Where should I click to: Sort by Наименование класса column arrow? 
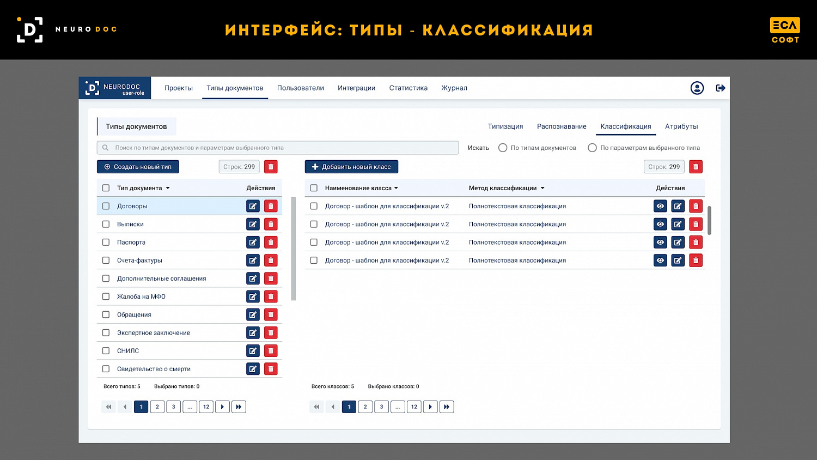396,188
